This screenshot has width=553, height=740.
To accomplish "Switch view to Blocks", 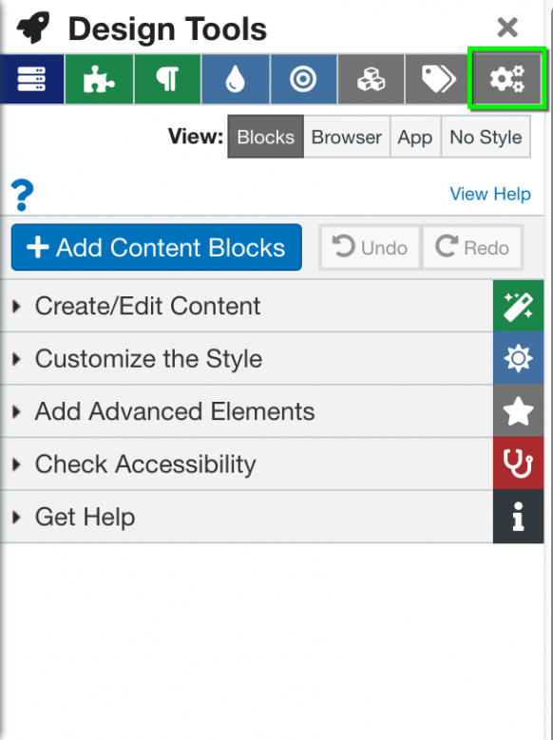I will pos(265,137).
